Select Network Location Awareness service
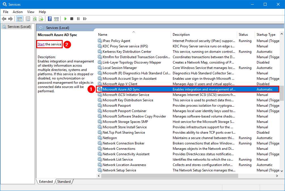This screenshot has height=191, width=285. coord(188,165)
